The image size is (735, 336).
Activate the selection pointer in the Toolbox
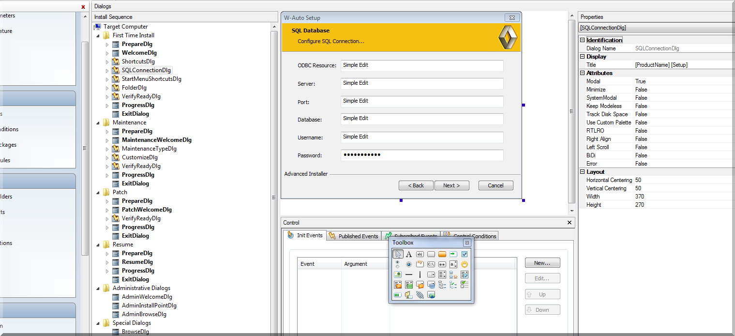(398, 254)
